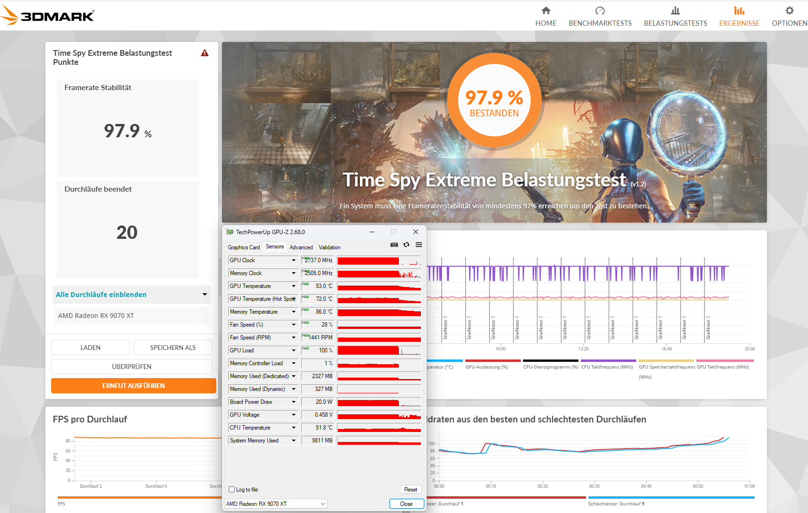Click GPU-Z Reset button
Screen dimensions: 808x513
pos(410,490)
